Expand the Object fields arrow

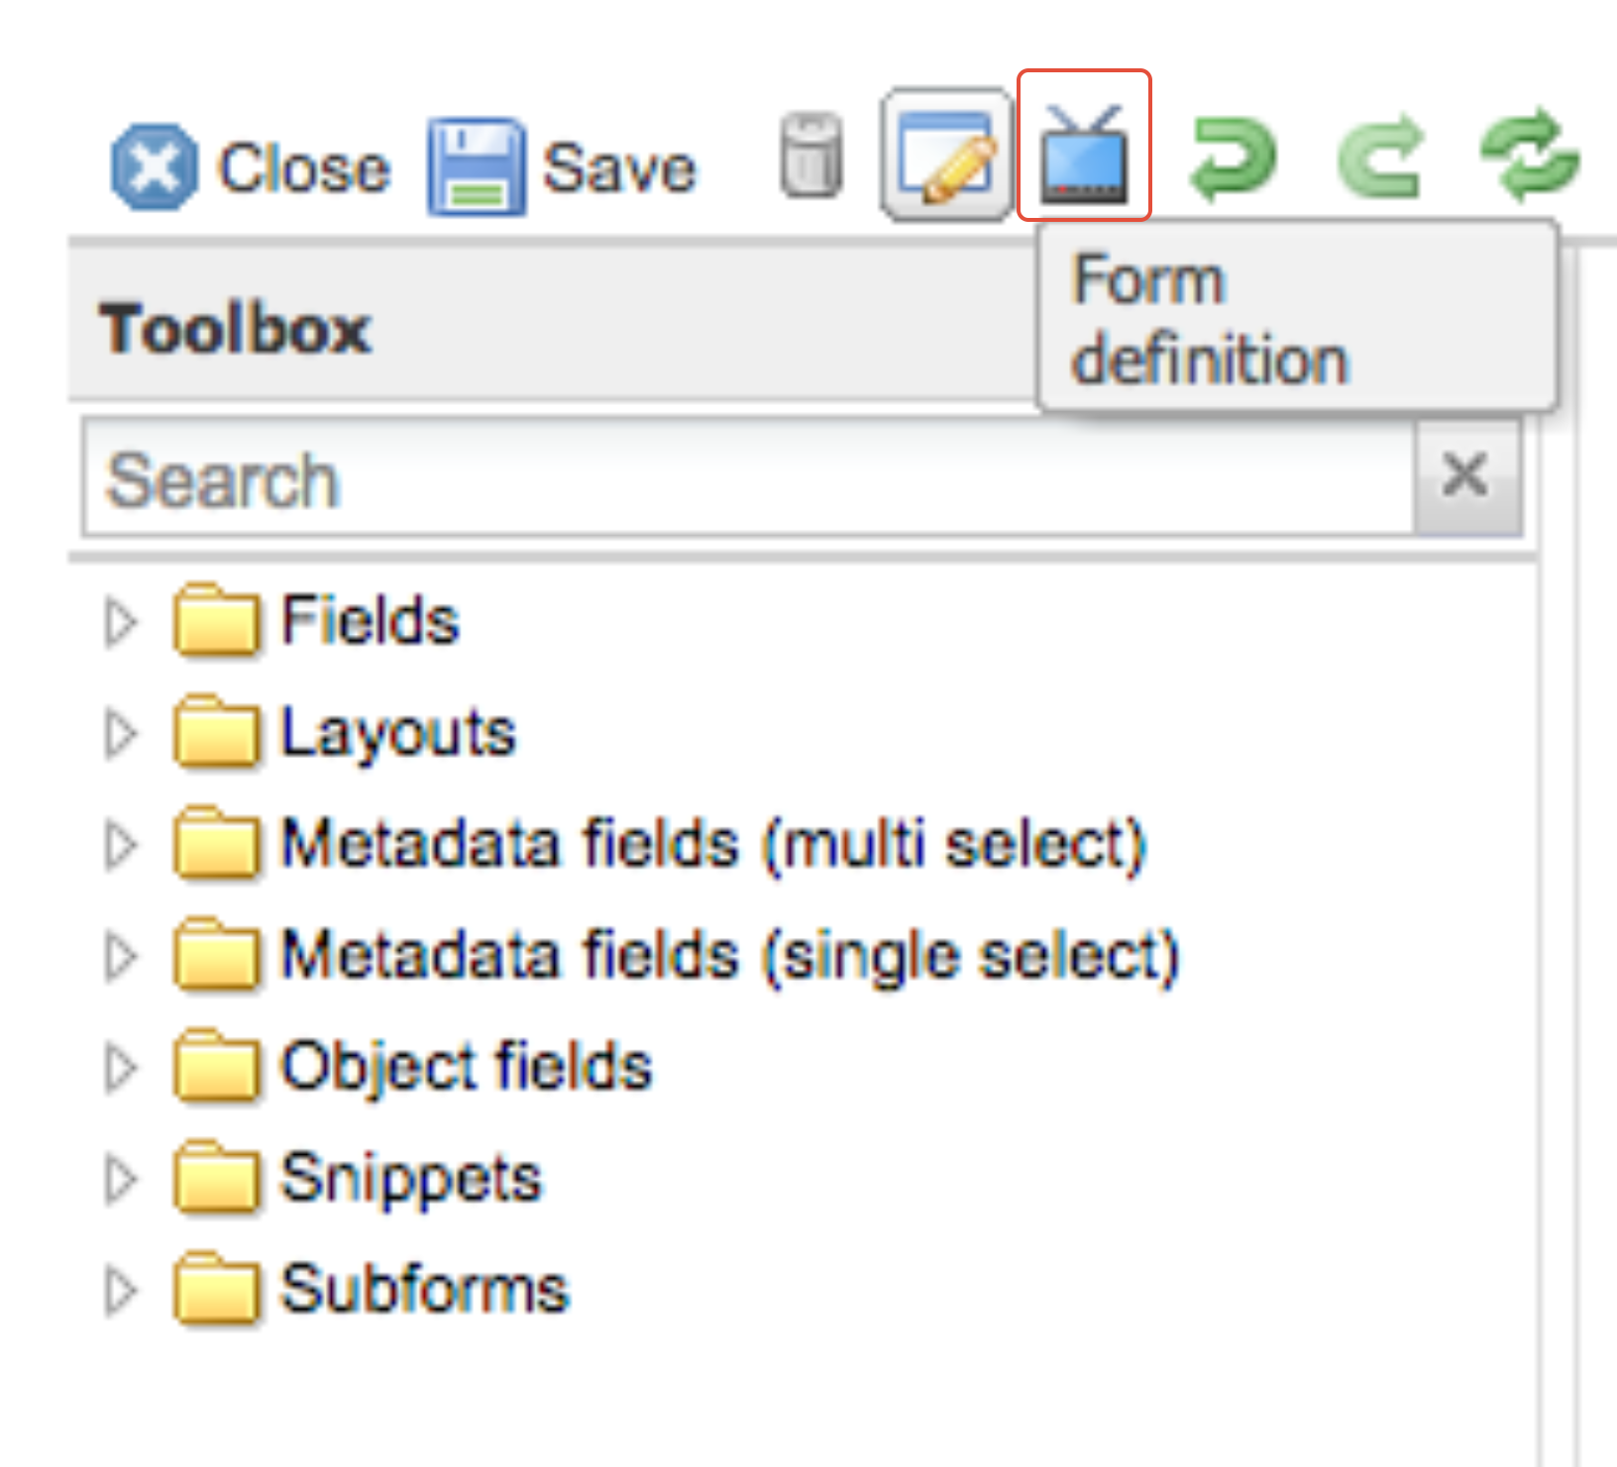(x=121, y=1068)
